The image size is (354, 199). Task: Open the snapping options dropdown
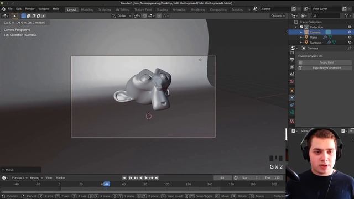point(151,16)
